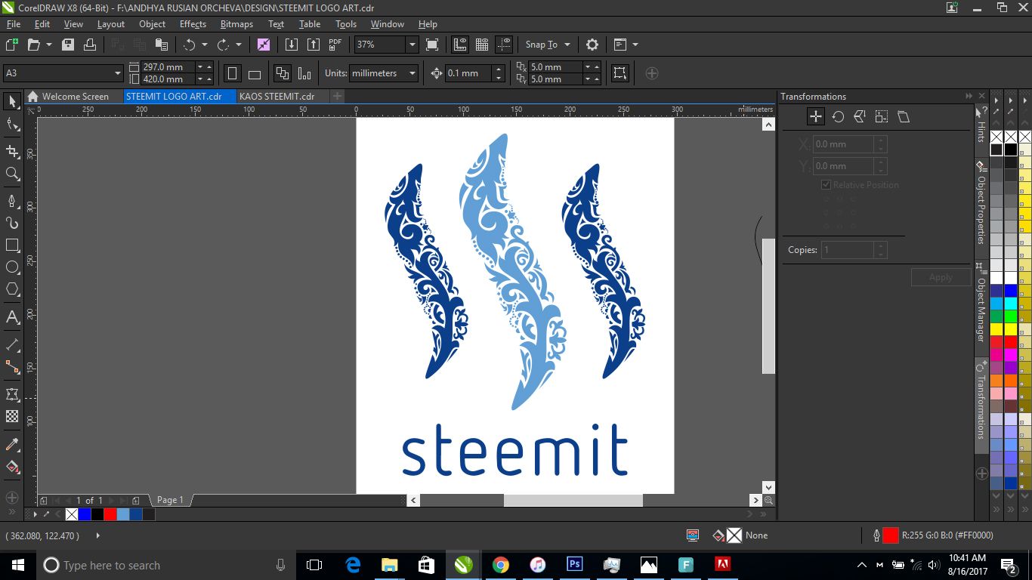Select the Rotate mode in Transformations panel
This screenshot has width=1032, height=580.
837,116
